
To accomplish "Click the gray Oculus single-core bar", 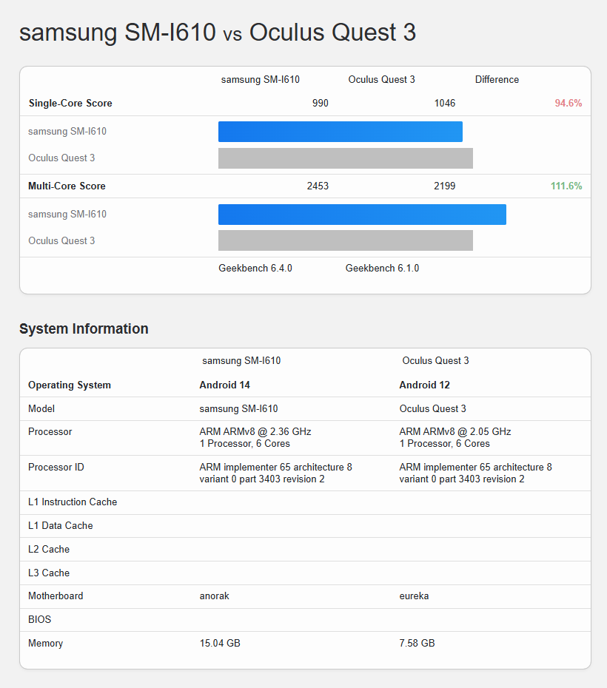I will 346,158.
